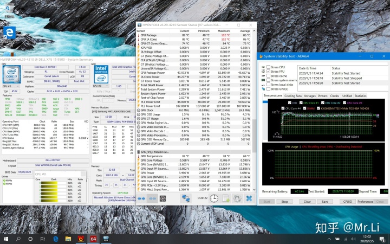This screenshot has height=244, width=390.
Task: Enable the Stress CPU checkbox
Action: click(x=268, y=67)
